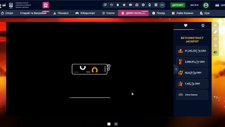
Task: Open the Піннакл menu item
Action: pyautogui.click(x=61, y=13)
